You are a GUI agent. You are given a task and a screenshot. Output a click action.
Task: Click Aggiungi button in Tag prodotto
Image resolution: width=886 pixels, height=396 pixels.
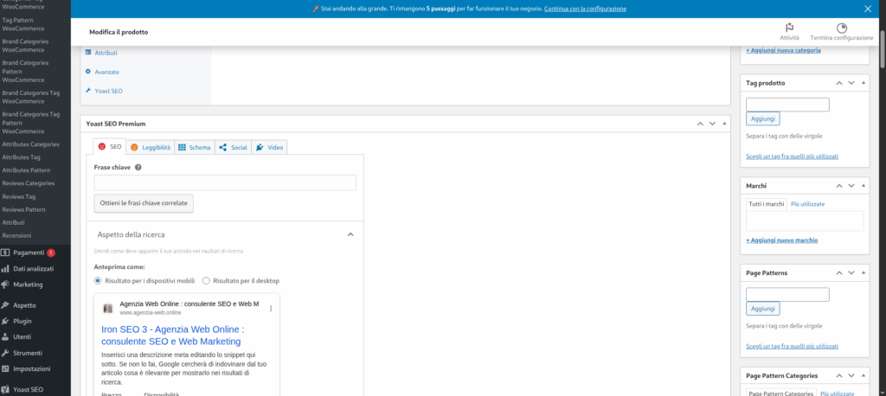[763, 118]
